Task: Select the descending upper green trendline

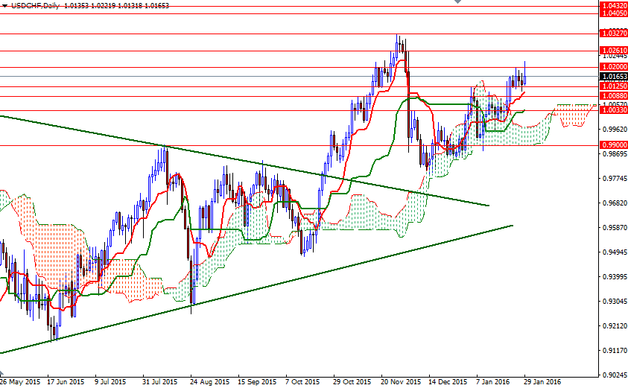Action: 244,161
